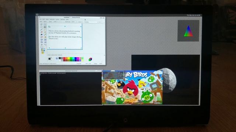Expand the Undo history dropdown arrow
The image size is (236, 132).
point(58,22)
